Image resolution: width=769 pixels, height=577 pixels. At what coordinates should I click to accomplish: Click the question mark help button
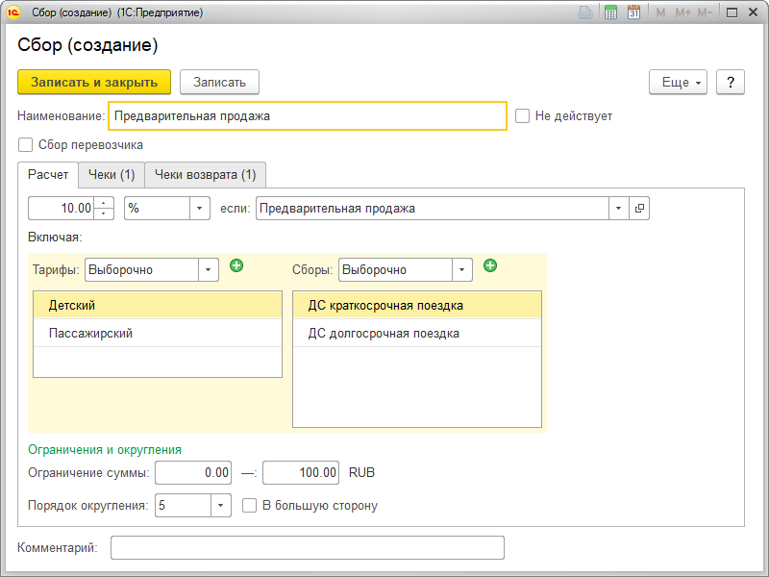pyautogui.click(x=731, y=83)
